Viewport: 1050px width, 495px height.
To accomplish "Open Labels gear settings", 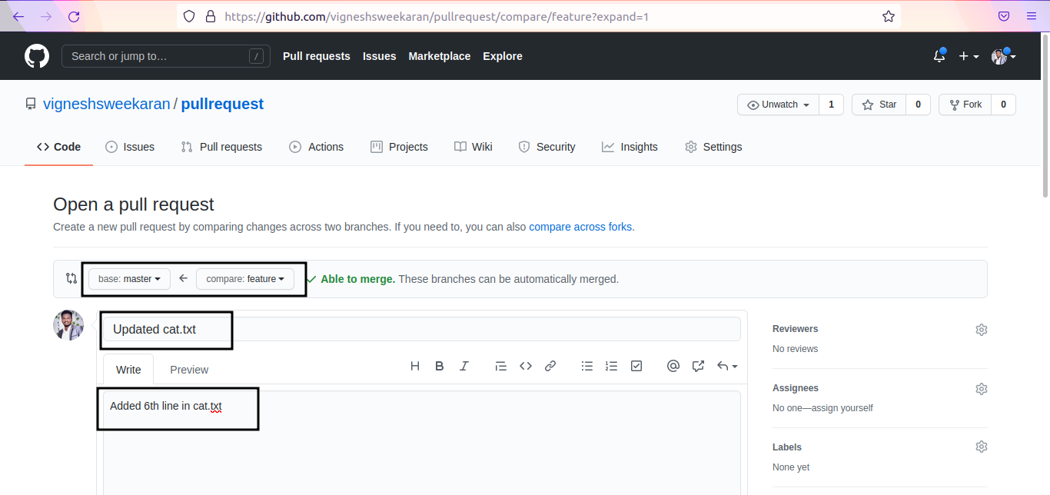I will pos(982,447).
